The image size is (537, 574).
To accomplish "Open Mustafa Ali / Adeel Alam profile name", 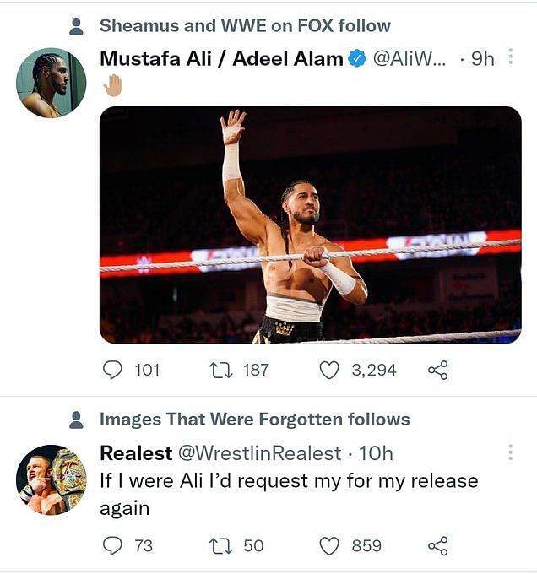I will point(222,58).
